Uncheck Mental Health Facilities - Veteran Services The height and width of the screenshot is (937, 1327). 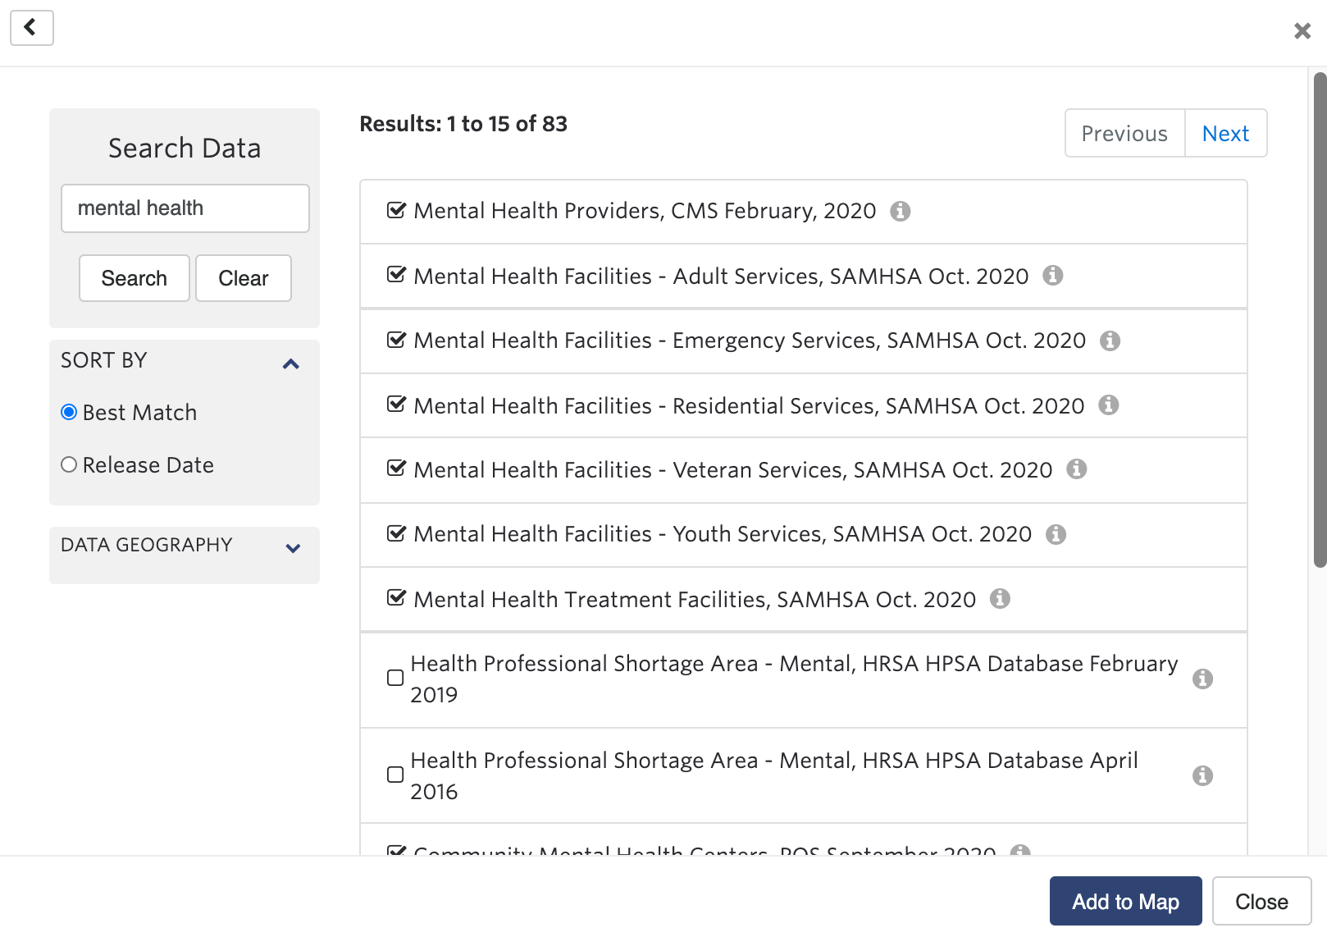coord(396,468)
